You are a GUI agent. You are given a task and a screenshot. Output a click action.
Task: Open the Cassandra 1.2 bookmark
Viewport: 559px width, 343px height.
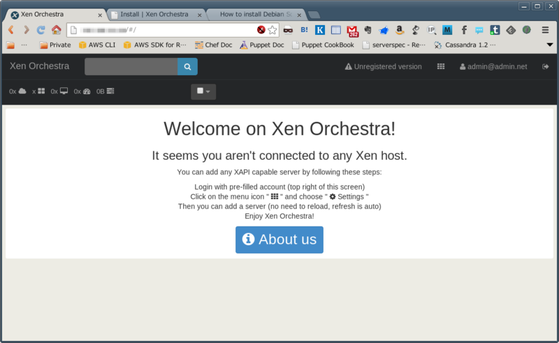pyautogui.click(x=465, y=45)
